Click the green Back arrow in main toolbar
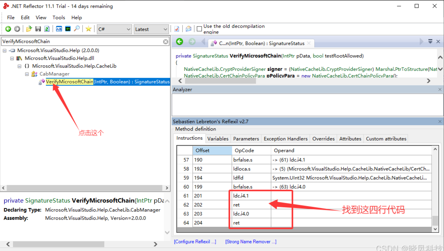The width and height of the screenshot is (444, 251). (x=8, y=29)
